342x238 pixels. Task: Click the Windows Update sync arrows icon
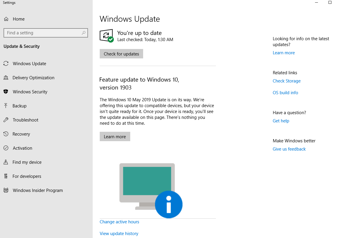tap(6, 63)
